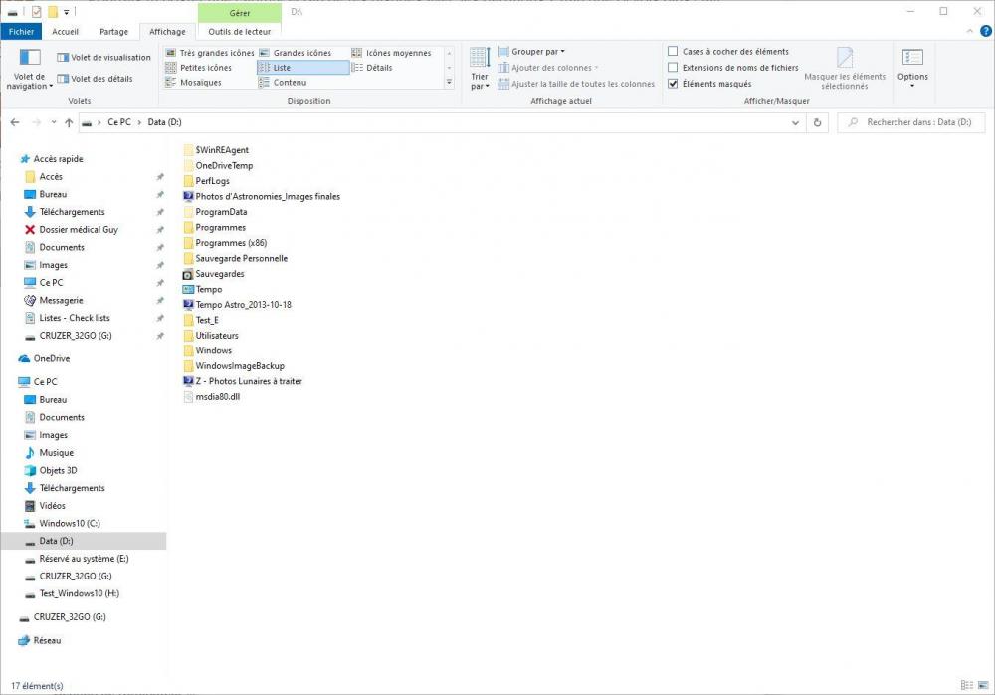This screenshot has width=995, height=695.
Task: Select Mosaïques layout
Action: [x=194, y=82]
